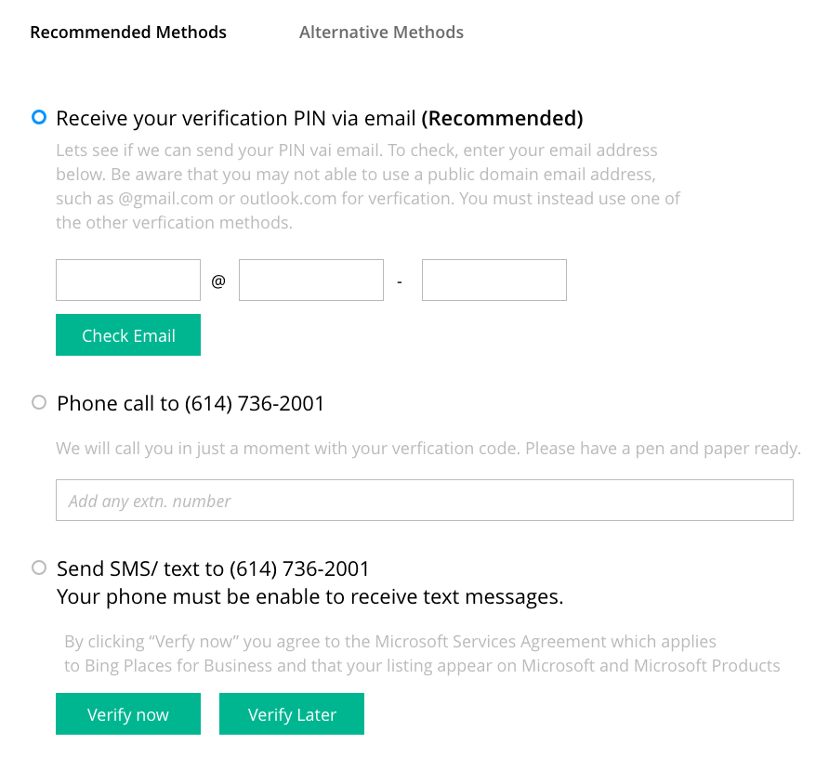Image resolution: width=829 pixels, height=770 pixels.
Task: Click the Bing Places for Business text
Action: [x=178, y=666]
